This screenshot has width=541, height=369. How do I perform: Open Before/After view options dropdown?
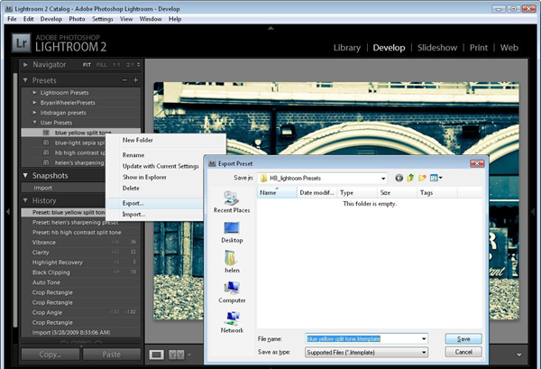coord(189,355)
